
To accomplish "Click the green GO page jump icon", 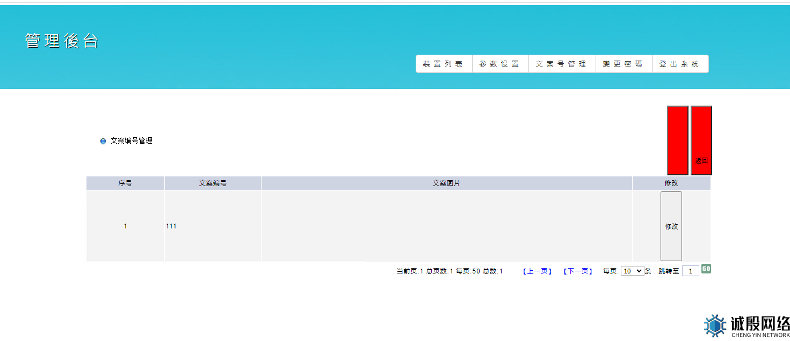I will pos(706,269).
